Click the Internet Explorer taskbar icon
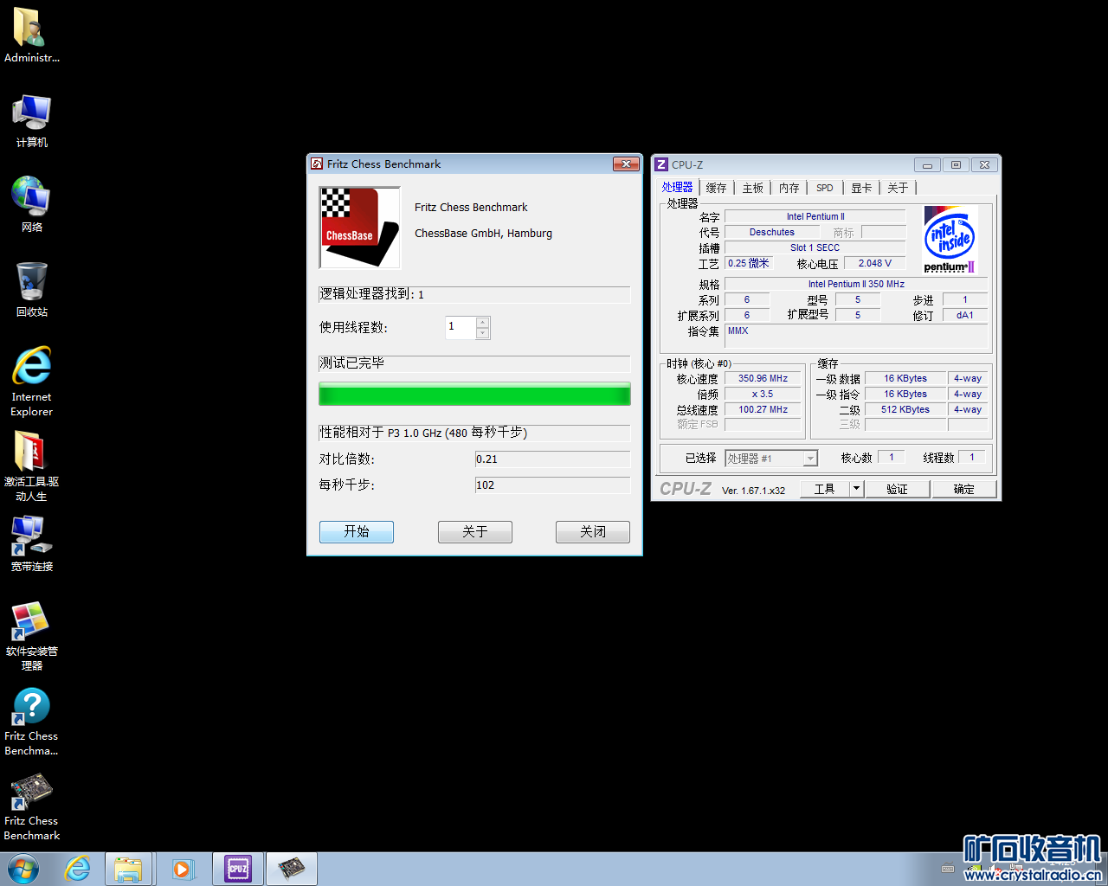 coord(77,869)
